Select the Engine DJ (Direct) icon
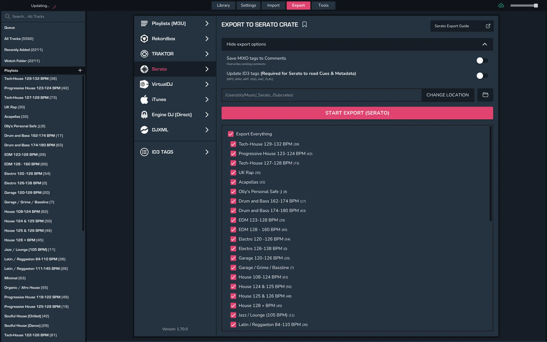 144,114
